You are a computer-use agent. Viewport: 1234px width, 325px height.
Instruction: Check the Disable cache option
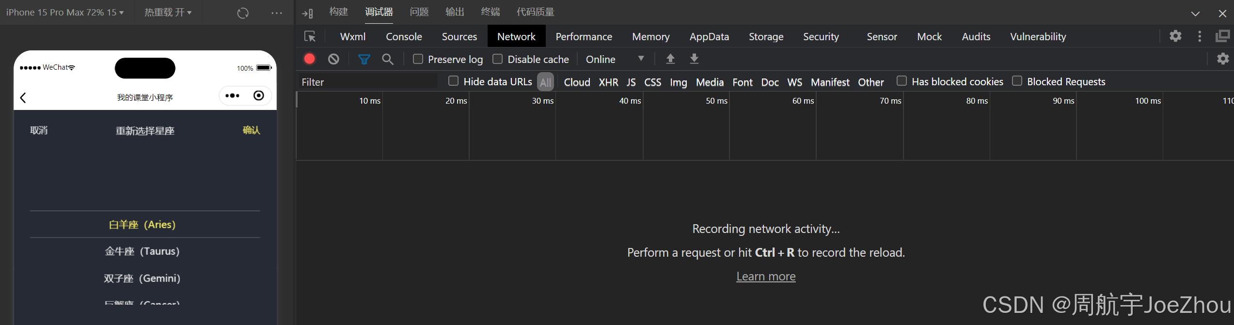497,59
